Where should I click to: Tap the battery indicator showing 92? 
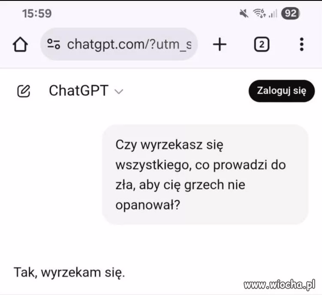tap(290, 13)
